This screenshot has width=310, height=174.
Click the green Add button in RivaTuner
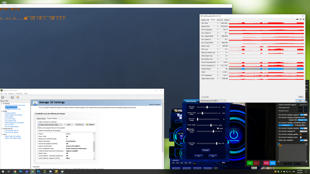pyautogui.click(x=250, y=163)
